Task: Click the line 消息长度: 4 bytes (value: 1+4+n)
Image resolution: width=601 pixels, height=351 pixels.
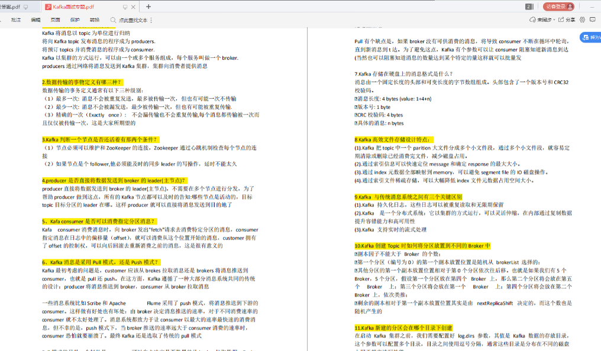Action: point(393,99)
